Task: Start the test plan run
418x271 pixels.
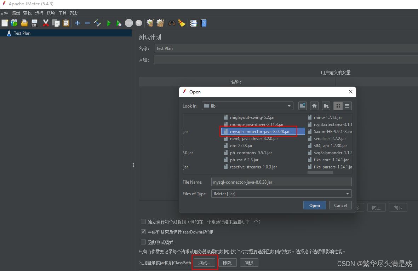Action: coord(109,23)
